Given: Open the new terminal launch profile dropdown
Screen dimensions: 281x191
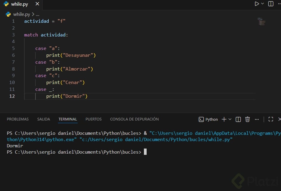Looking at the screenshot, I should 230,119.
